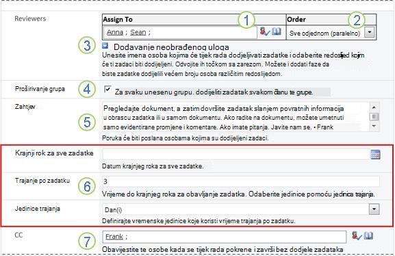This screenshot has height=256, width=395.
Task: Click scroll up arrow in Zahtjev box
Action: [374, 107]
